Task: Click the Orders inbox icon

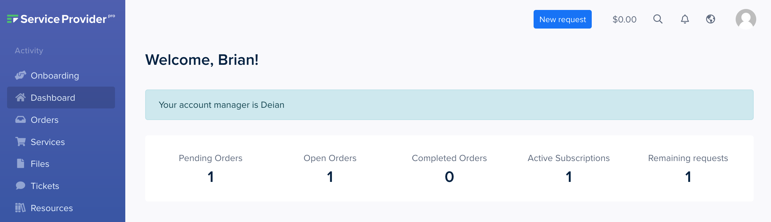Action: tap(21, 120)
